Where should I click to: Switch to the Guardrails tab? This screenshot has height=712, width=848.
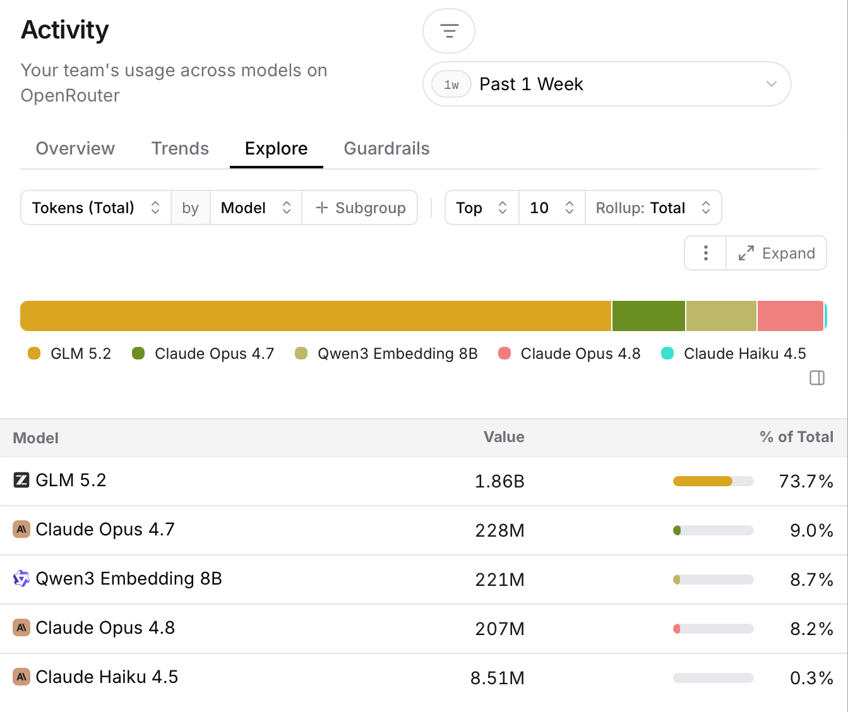click(386, 148)
